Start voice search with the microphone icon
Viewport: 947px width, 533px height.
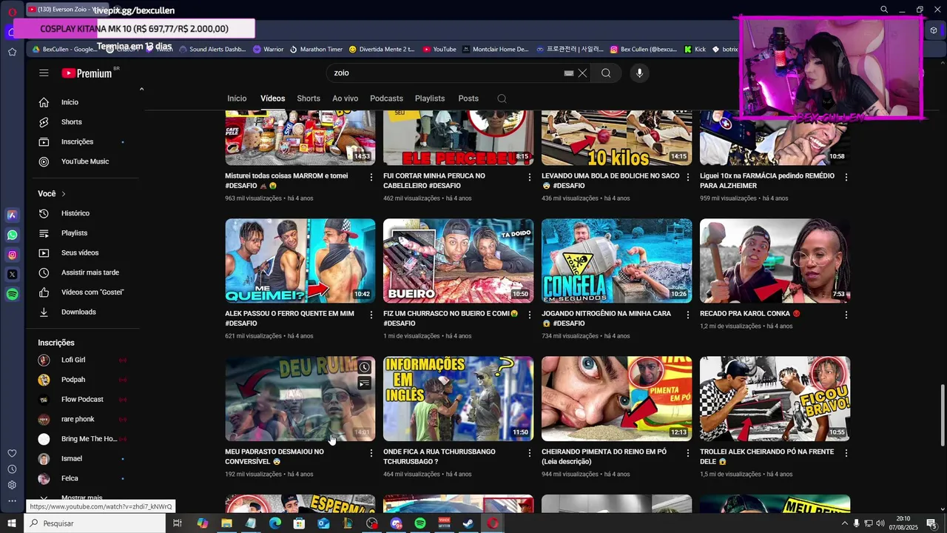click(x=639, y=73)
